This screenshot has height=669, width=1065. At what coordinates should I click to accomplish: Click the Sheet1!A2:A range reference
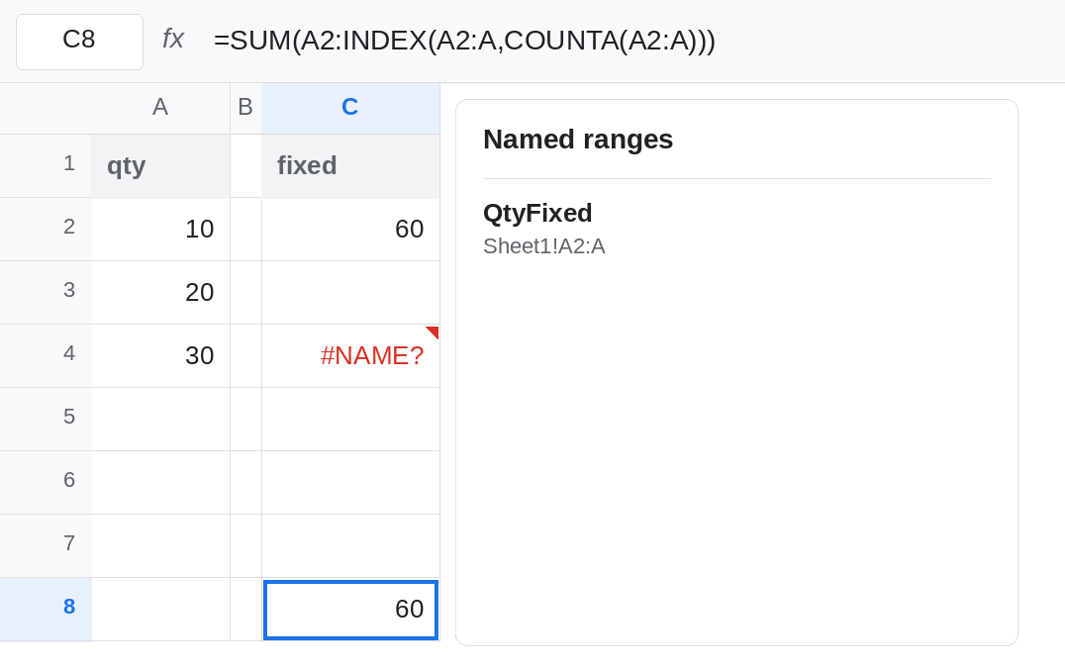[x=543, y=245]
